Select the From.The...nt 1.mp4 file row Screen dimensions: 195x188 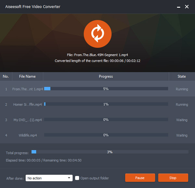tap(28, 89)
